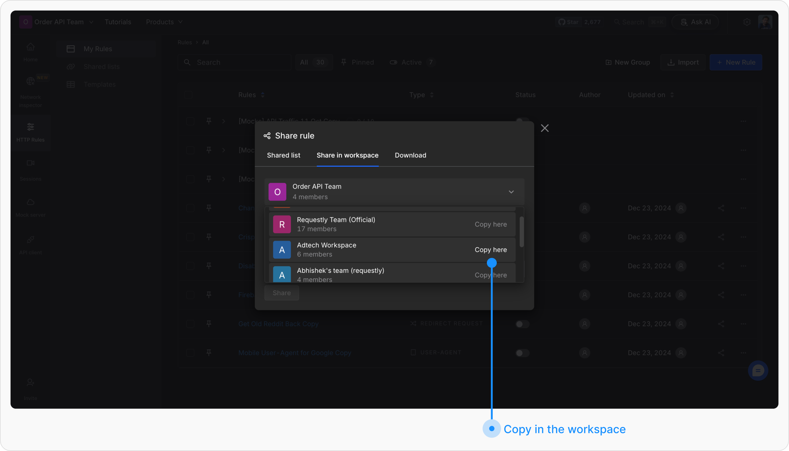Open the chat support bubble
This screenshot has height=451, width=789.
coord(758,371)
